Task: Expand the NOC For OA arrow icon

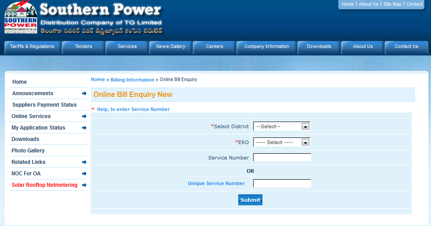Action: (x=84, y=174)
